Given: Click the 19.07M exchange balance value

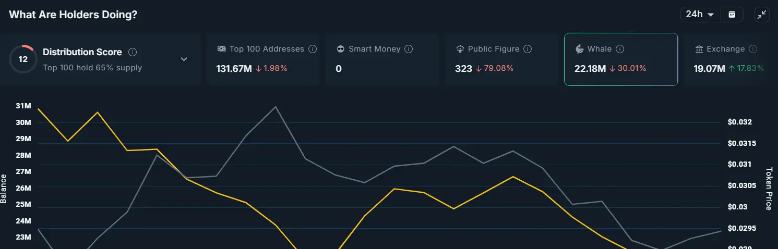Looking at the screenshot, I should tap(710, 68).
